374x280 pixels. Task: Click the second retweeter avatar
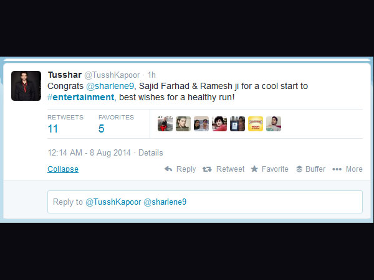[x=183, y=124]
